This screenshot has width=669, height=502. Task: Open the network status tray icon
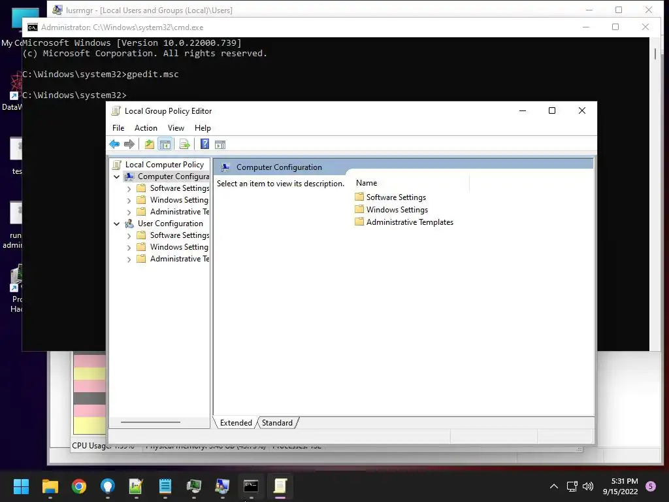[572, 486]
